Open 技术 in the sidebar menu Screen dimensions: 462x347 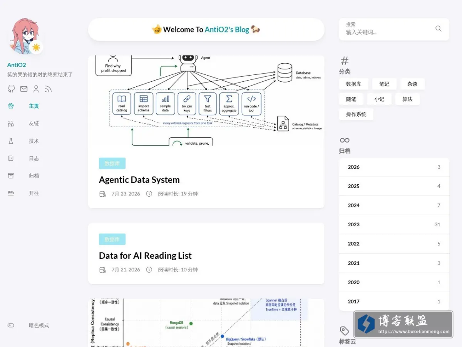pos(34,141)
